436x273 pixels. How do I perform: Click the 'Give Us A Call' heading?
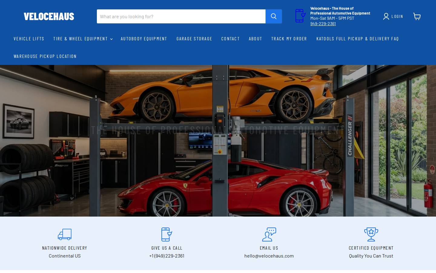(167, 248)
